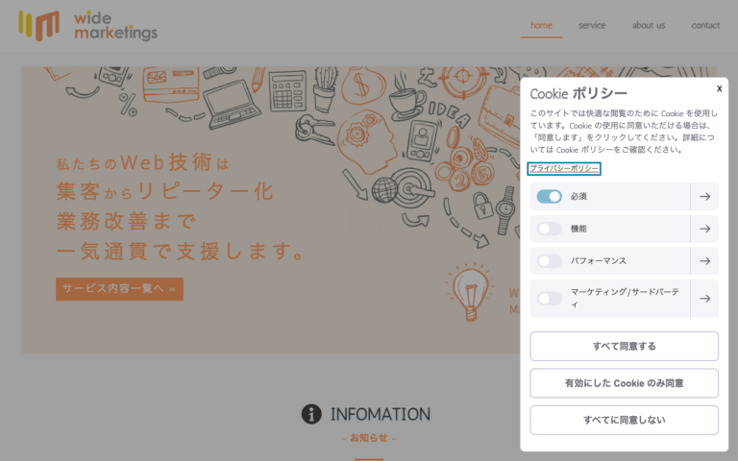Image resolution: width=738 pixels, height=461 pixels.
Task: Click 有効にした Cookie のみ同意 button
Action: [624, 383]
